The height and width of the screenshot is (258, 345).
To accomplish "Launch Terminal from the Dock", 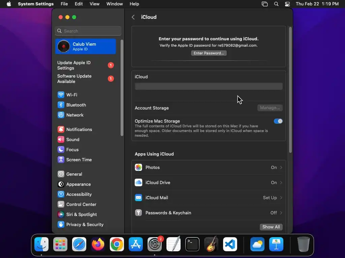I will pos(192,244).
